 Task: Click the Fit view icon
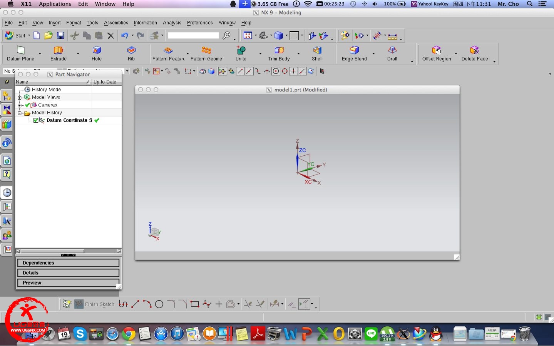point(248,36)
